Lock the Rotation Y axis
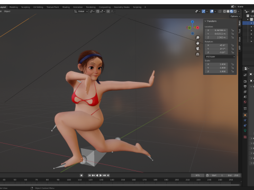Screen dimensions: 254x190 [232, 49]
